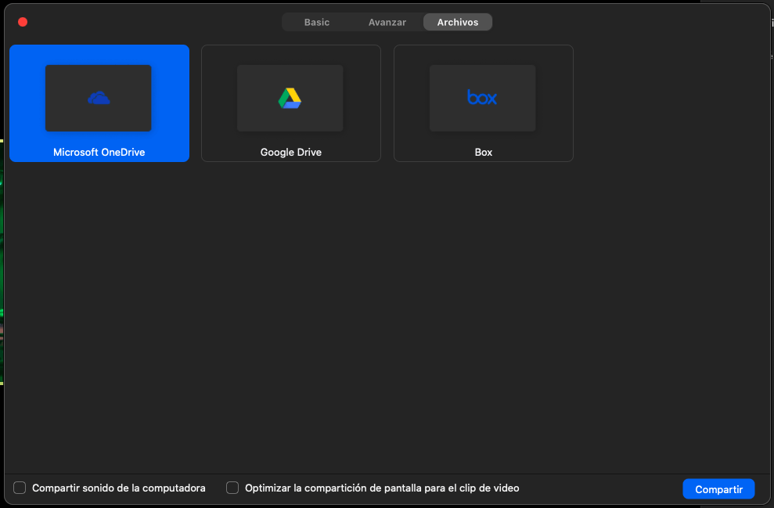Click the "Google Drive" text label
This screenshot has width=774, height=508.
(x=290, y=153)
